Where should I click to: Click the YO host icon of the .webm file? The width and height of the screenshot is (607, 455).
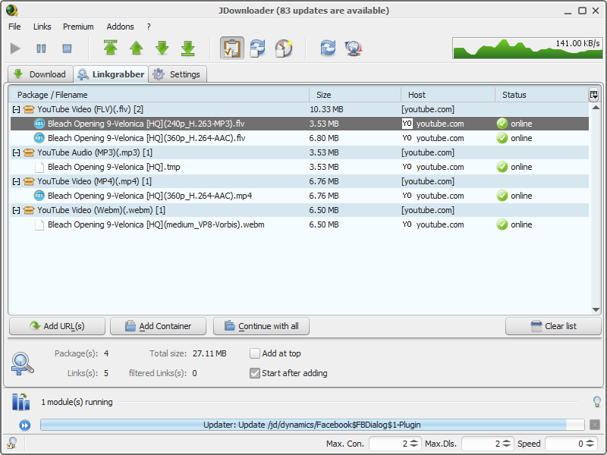click(407, 224)
